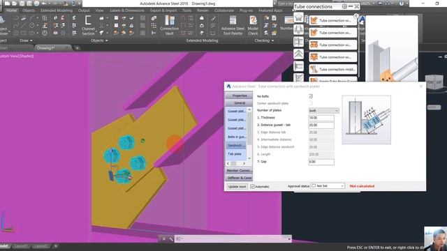This screenshot has width=447, height=251.
Task: Select the Bolts in gusset section in dialog
Action: (236, 137)
